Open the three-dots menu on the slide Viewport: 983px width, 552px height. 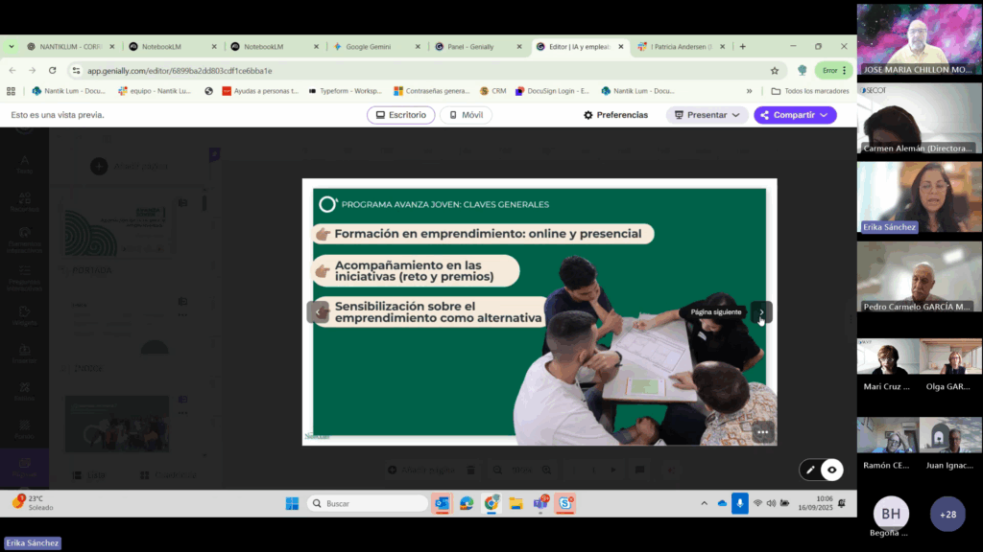coord(762,432)
